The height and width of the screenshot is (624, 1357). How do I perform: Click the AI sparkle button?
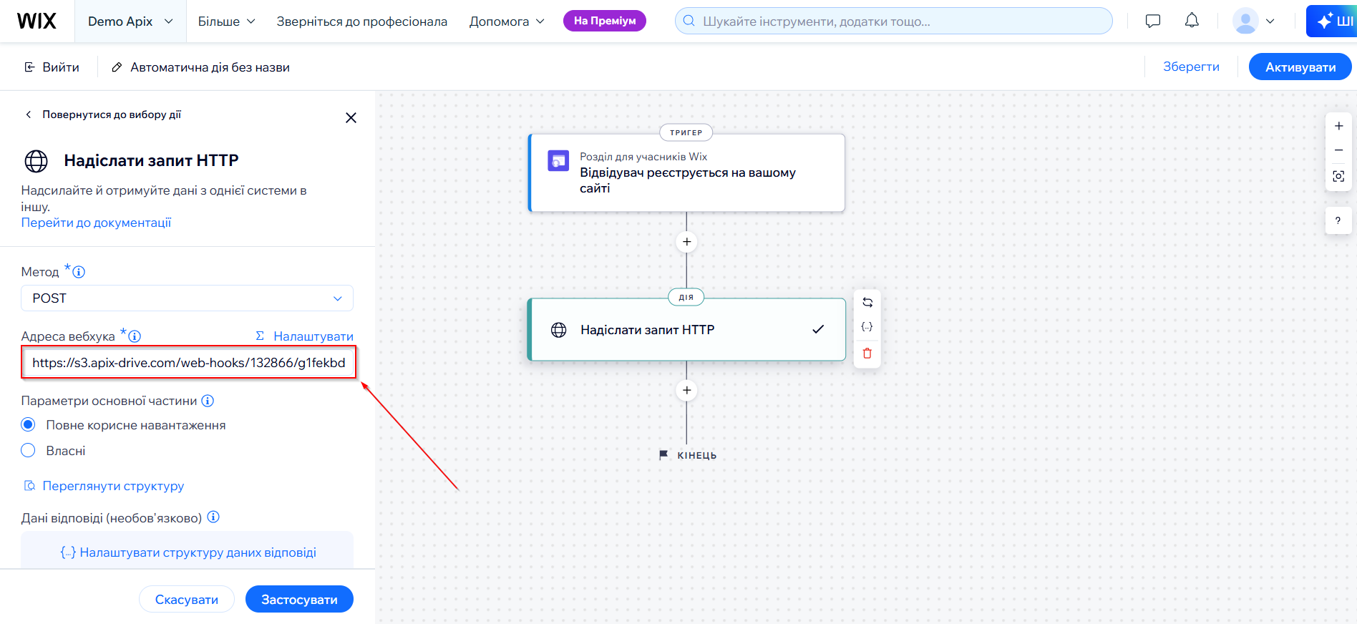tap(1332, 21)
